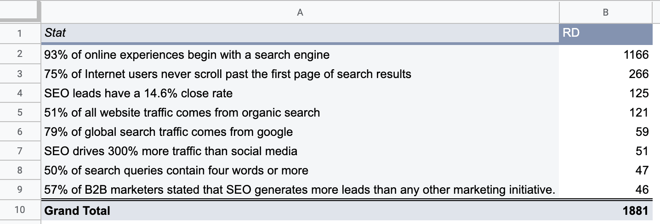This screenshot has height=224, width=660.
Task: Click '79% of global search traffic' cell
Action: [x=169, y=132]
